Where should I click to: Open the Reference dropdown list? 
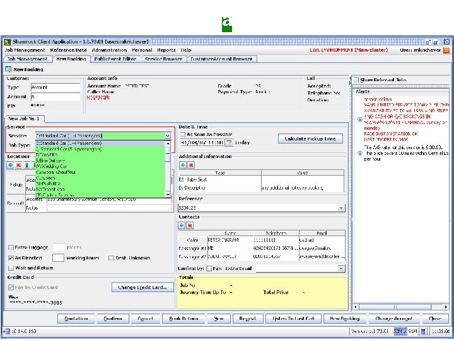point(342,207)
